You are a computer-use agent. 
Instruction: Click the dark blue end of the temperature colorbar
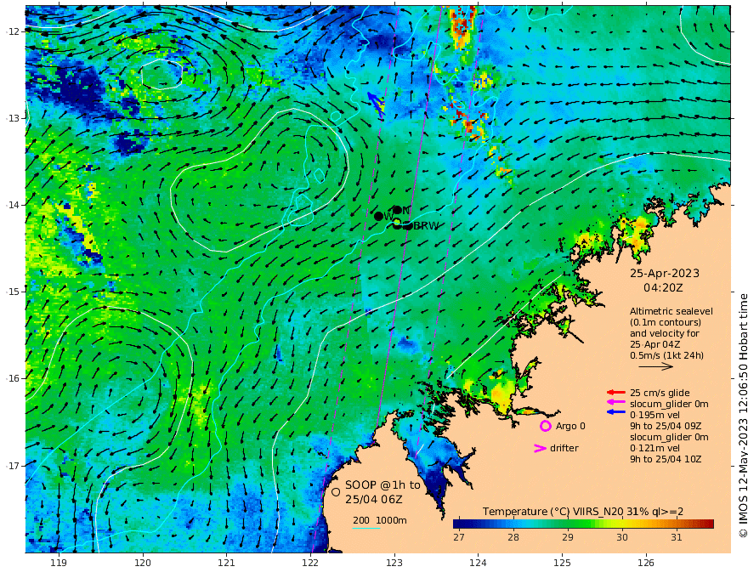point(458,524)
